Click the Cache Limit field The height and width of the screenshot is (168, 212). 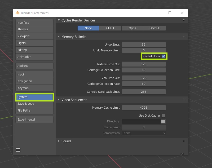[144, 127]
